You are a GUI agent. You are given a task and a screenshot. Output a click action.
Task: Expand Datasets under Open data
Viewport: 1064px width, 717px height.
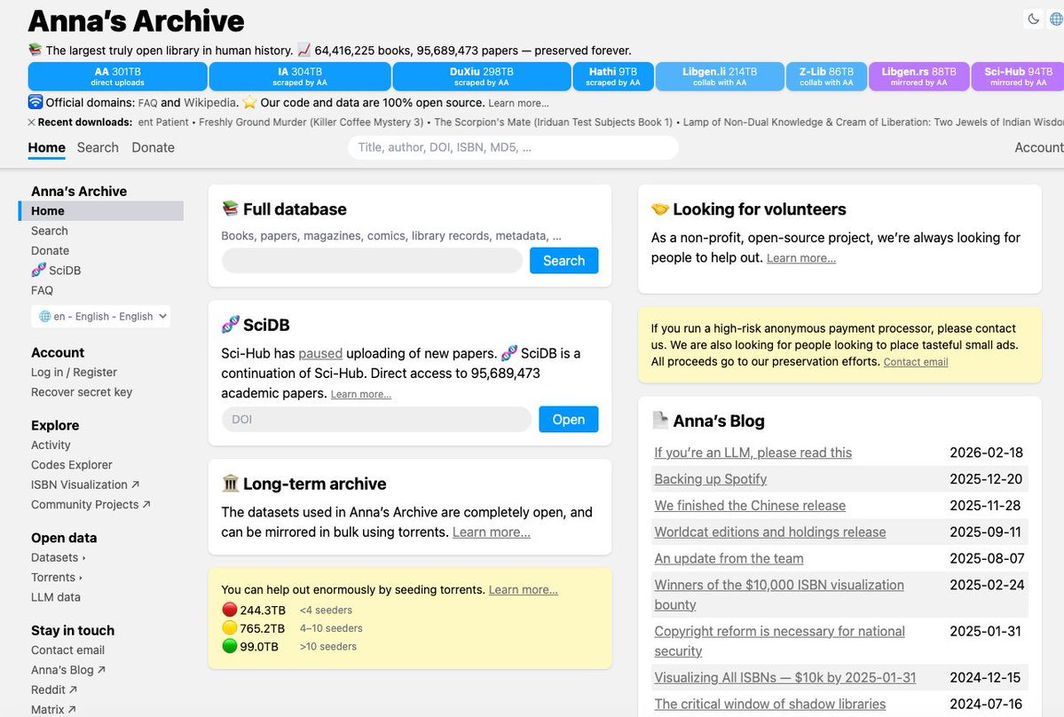pos(59,557)
